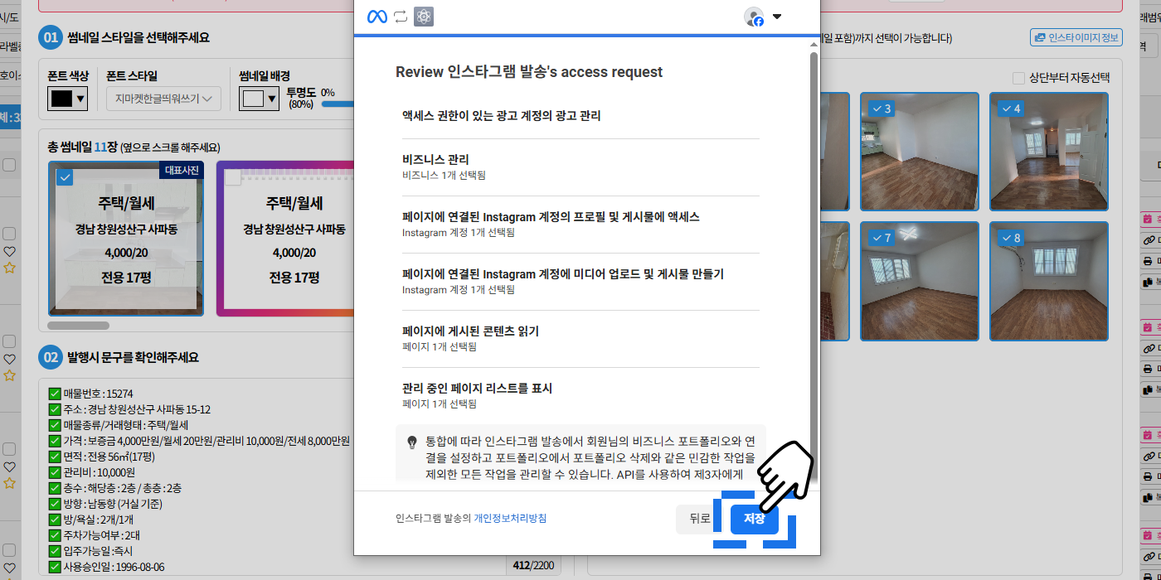Screen dimensions: 1161x580
Task: Check the second thumbnail with the gradient border
Action: coord(233,176)
